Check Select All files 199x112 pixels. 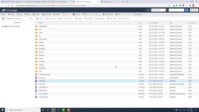pyautogui.click(x=88, y=19)
